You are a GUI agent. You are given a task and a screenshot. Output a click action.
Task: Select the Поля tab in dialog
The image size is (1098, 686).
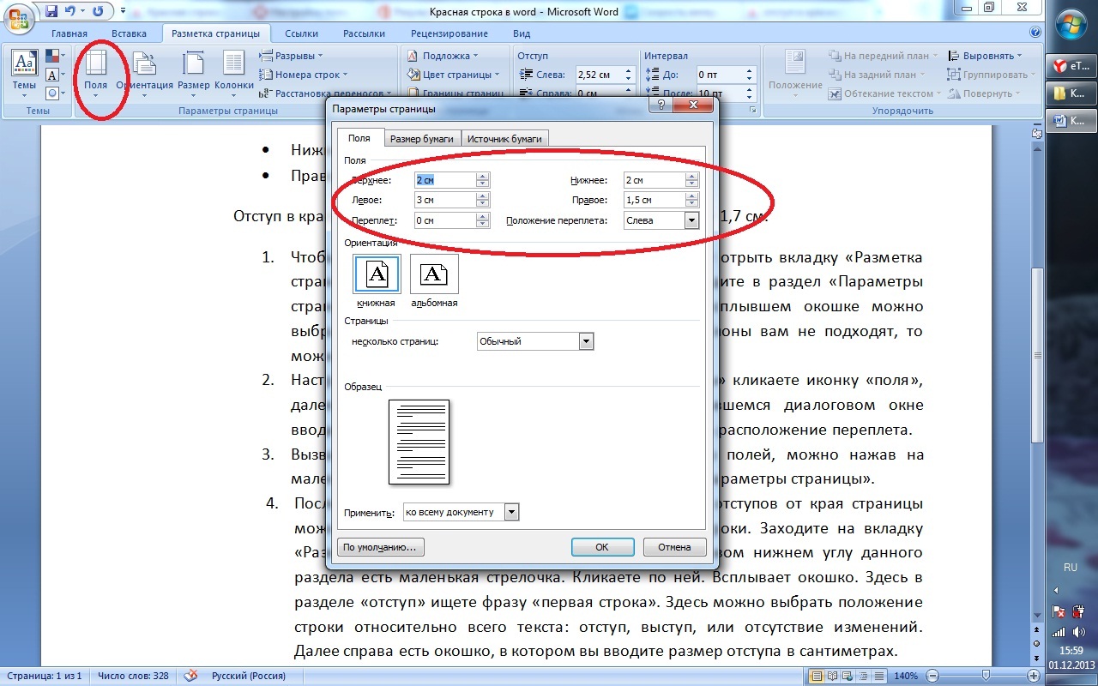click(359, 138)
